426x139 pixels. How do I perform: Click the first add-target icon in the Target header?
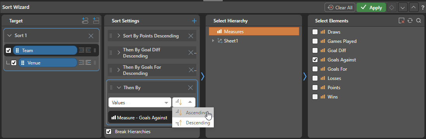tap(85, 21)
